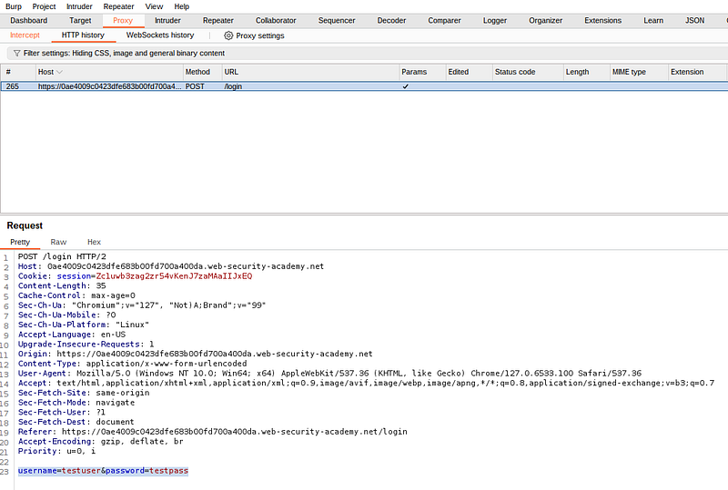The width and height of the screenshot is (728, 490).
Task: Click the Sec-Fetch-Mode header line
Action: point(76,403)
